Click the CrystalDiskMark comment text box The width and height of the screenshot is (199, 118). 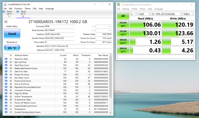click(156, 57)
